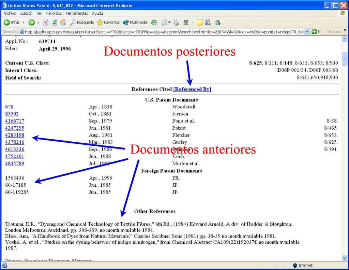This screenshot has height=270, width=349.
Task: Expand the Forward history dropdown arrow
Action: pos(38,22)
